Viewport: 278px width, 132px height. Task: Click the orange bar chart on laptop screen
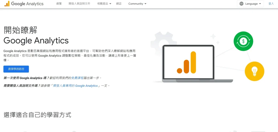point(187,63)
